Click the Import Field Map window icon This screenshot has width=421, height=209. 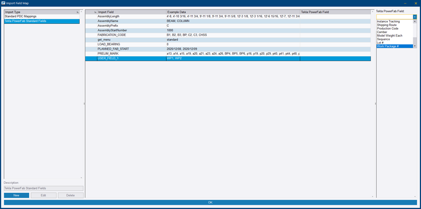[x=3, y=3]
